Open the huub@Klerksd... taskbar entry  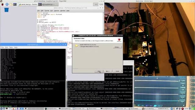point(107,109)
